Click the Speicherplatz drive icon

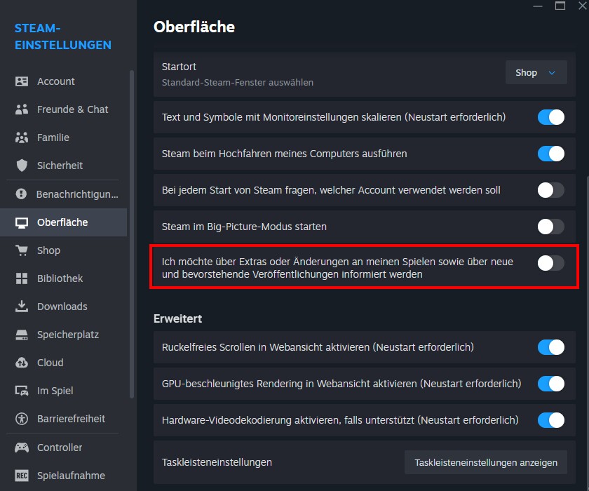click(x=22, y=335)
